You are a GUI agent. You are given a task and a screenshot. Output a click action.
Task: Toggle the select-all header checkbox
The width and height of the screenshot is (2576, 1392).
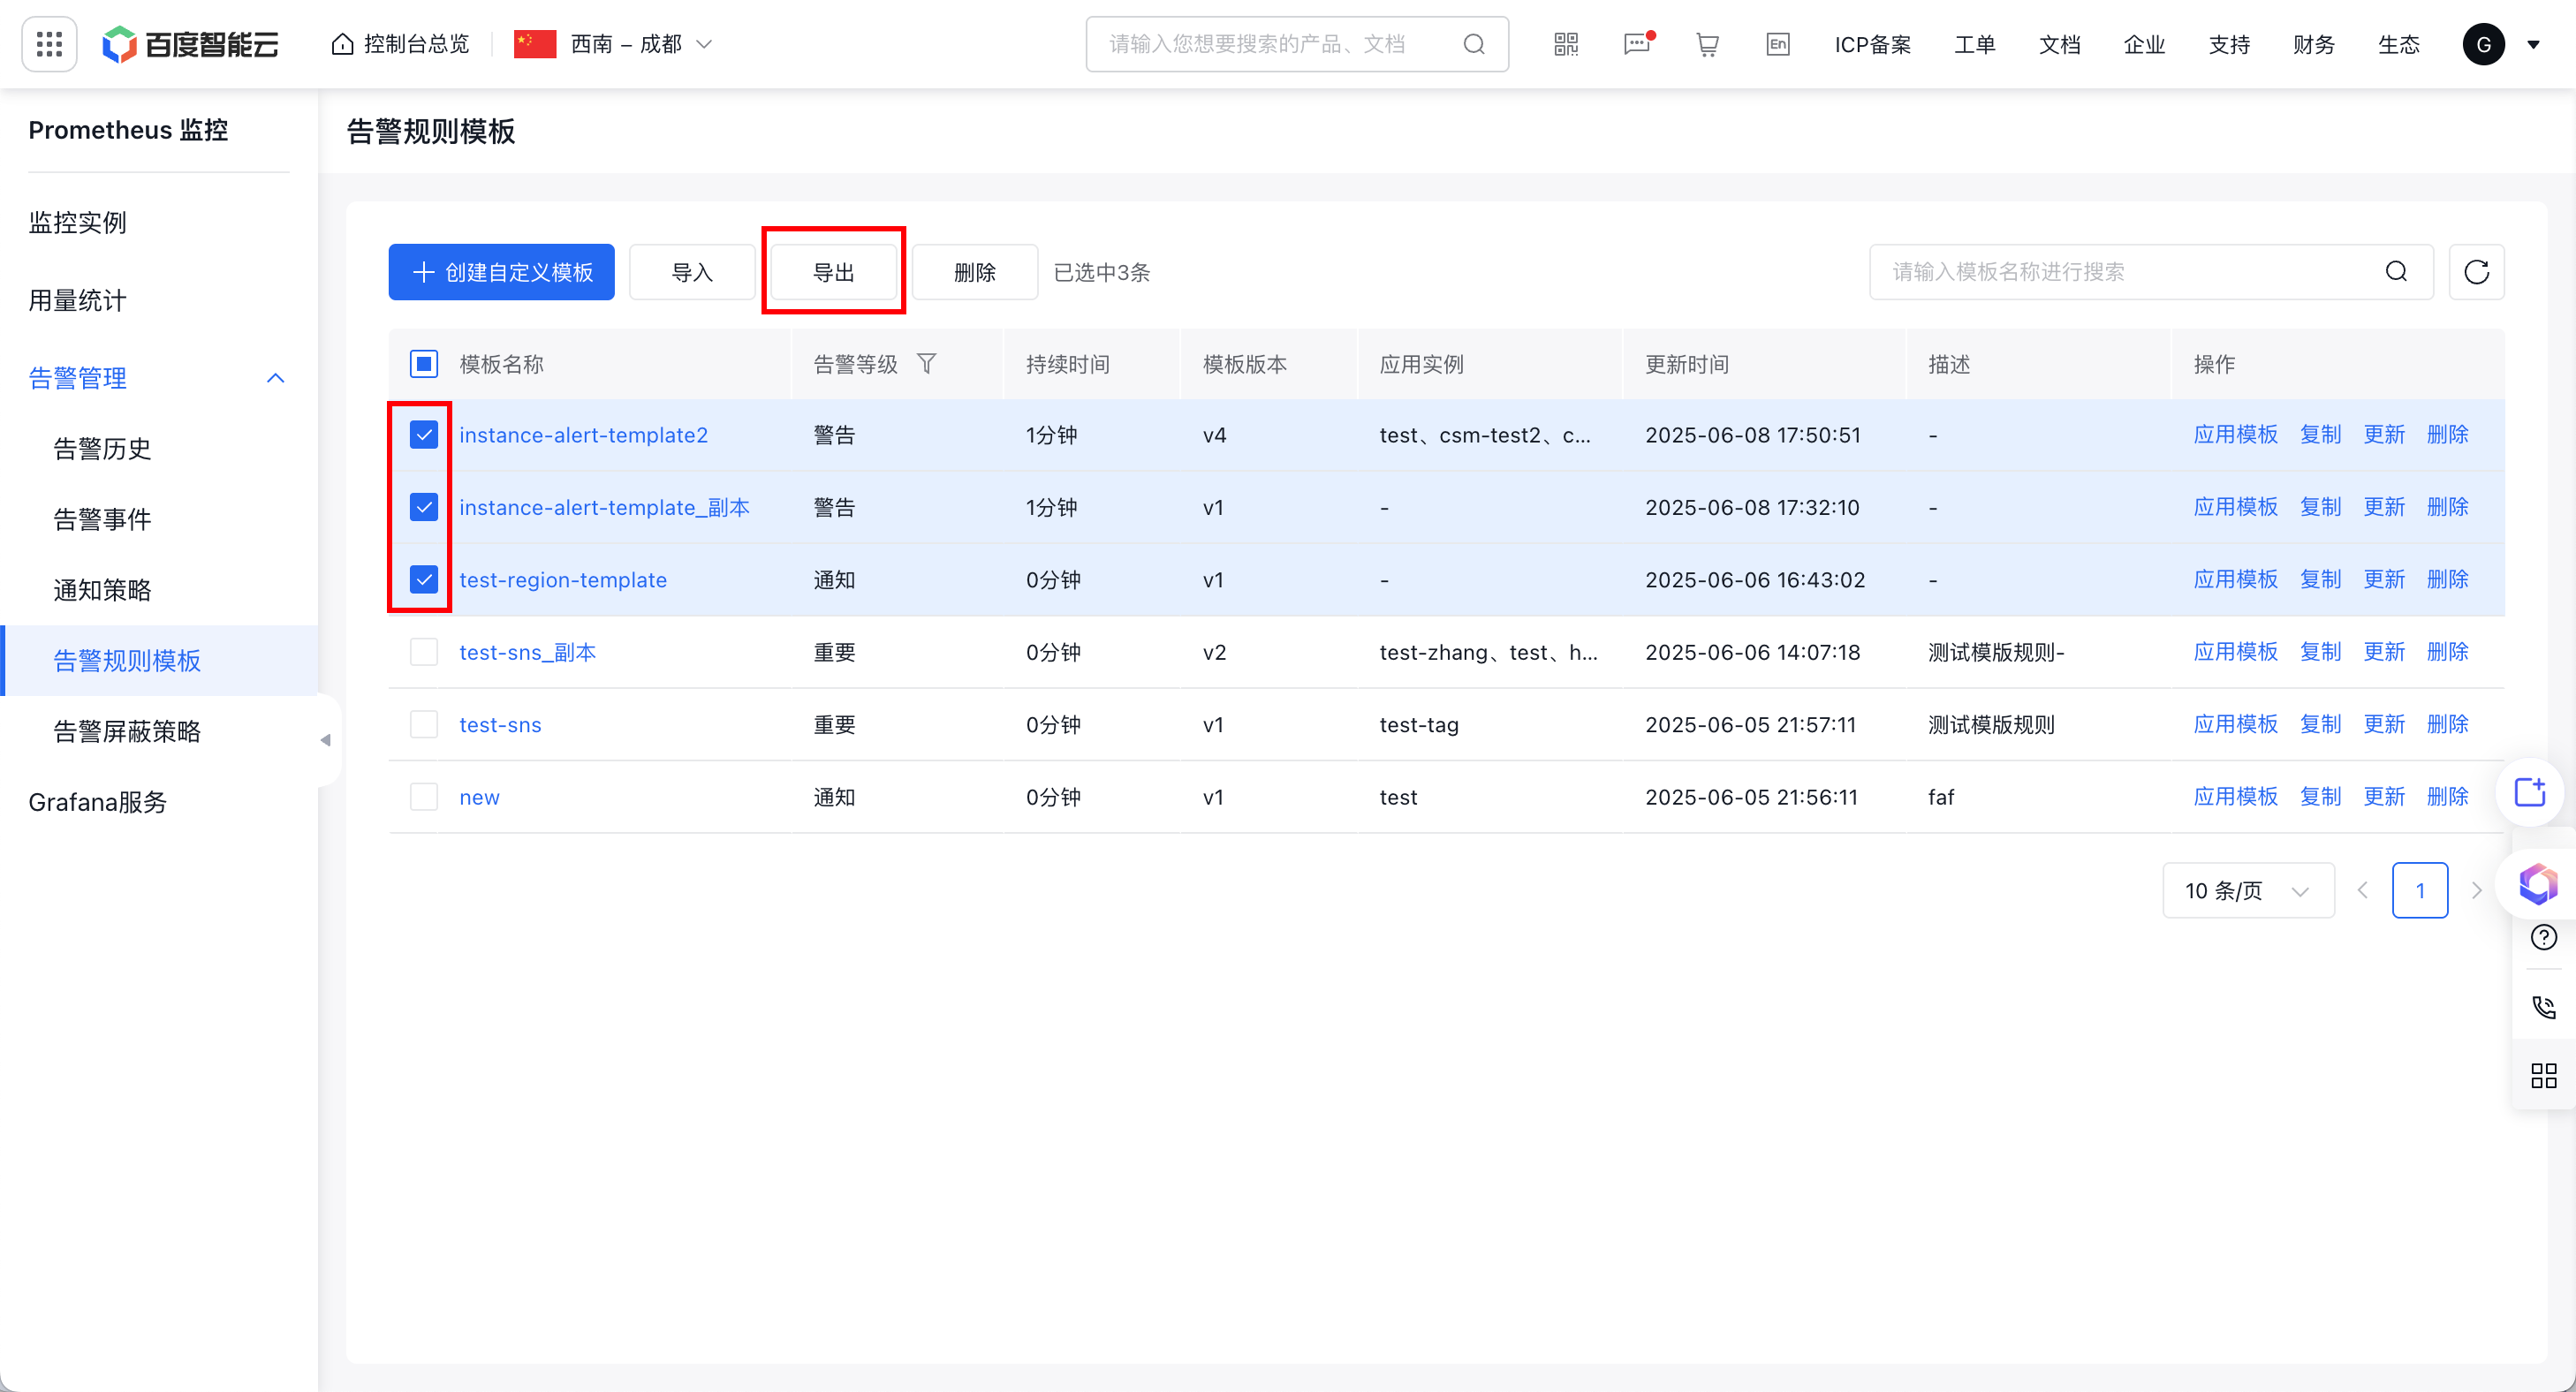(424, 364)
